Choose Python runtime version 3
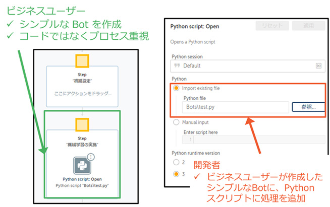Screen dimensions: 330x207 tap(176, 174)
